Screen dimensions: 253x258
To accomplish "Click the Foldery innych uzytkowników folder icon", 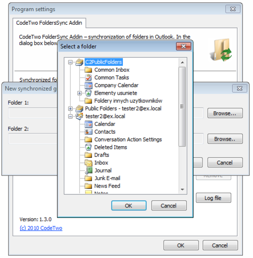I will (x=89, y=101).
